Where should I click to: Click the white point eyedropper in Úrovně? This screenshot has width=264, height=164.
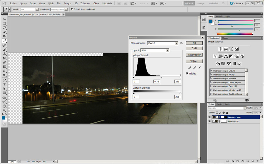pyautogui.click(x=198, y=67)
